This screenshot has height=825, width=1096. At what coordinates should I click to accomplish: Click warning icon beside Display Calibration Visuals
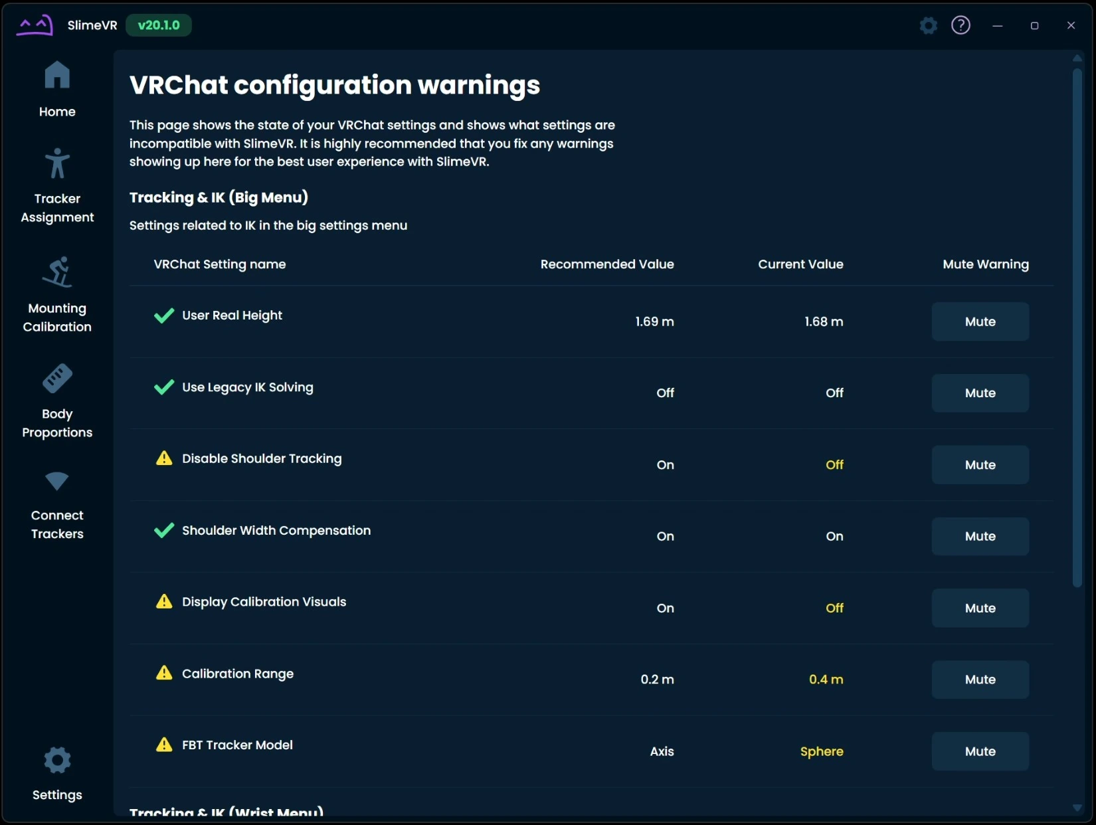(164, 602)
